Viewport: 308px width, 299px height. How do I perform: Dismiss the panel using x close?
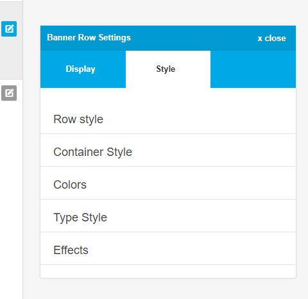click(x=271, y=38)
